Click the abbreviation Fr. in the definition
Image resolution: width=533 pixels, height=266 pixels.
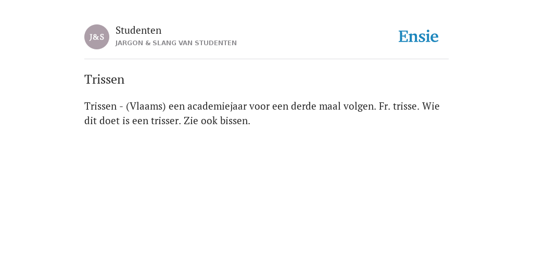[385, 106]
